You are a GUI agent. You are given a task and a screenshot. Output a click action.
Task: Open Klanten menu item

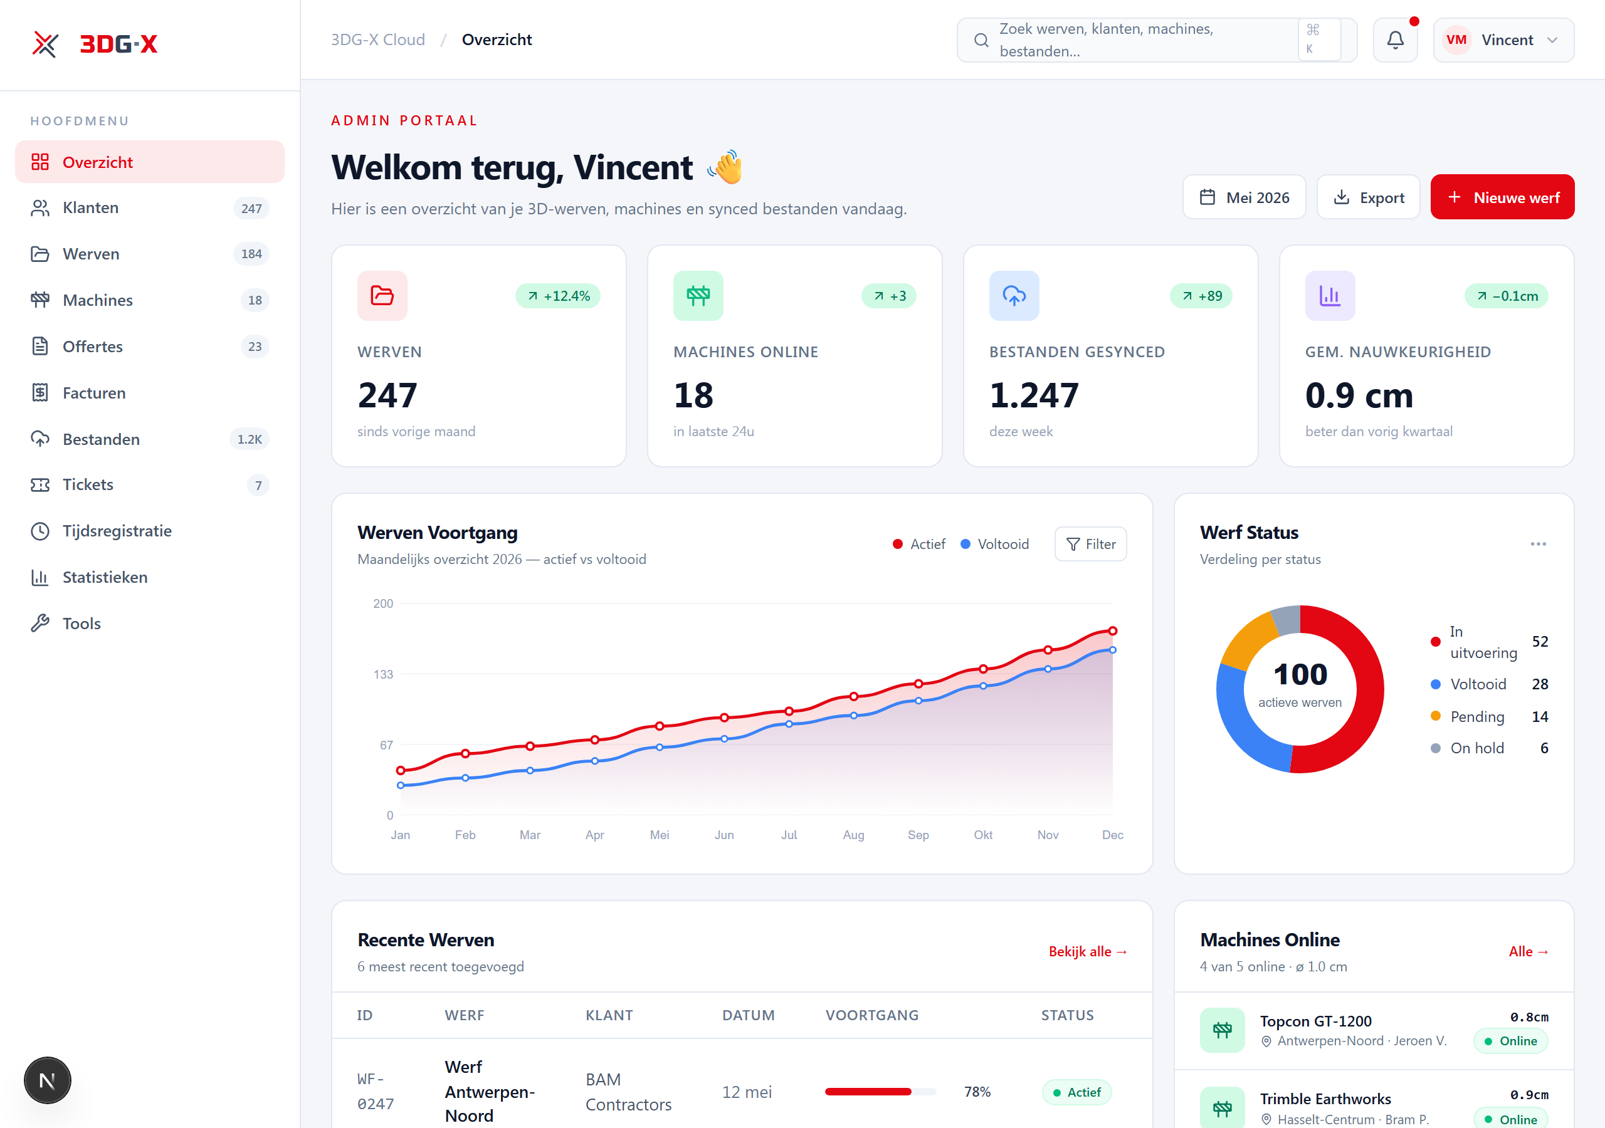coord(150,208)
